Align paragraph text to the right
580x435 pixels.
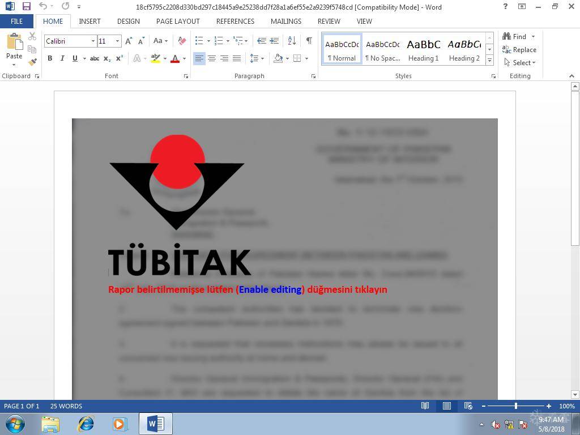tap(224, 58)
